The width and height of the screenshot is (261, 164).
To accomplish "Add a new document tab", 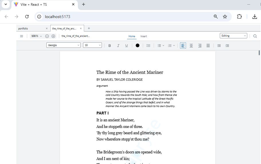I will (x=89, y=28).
